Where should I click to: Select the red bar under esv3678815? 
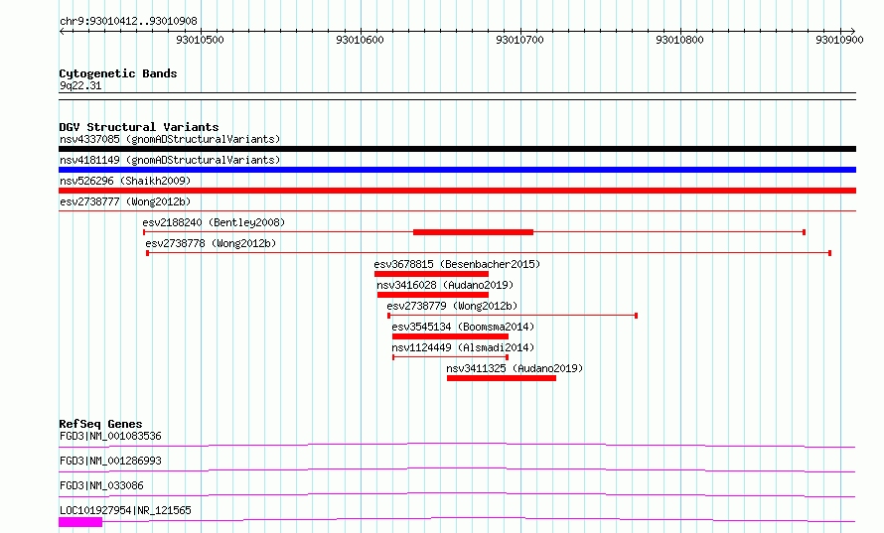pyautogui.click(x=431, y=274)
